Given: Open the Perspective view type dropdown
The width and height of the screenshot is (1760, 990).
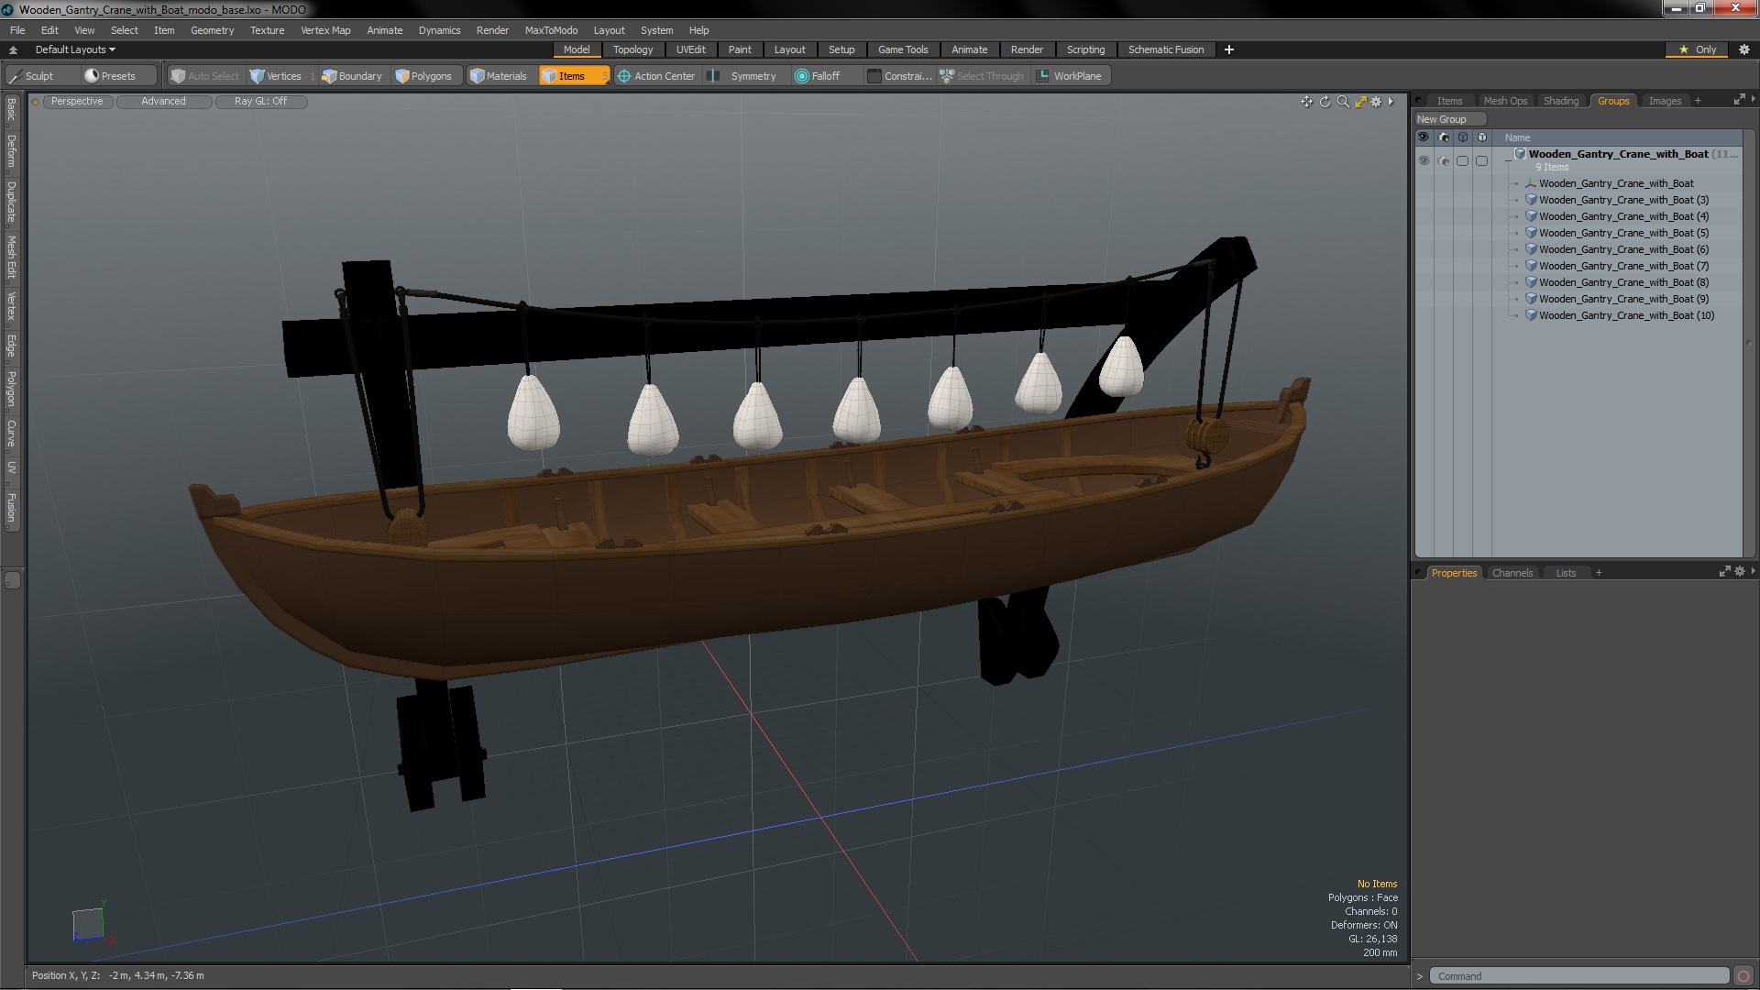Looking at the screenshot, I should 77,102.
